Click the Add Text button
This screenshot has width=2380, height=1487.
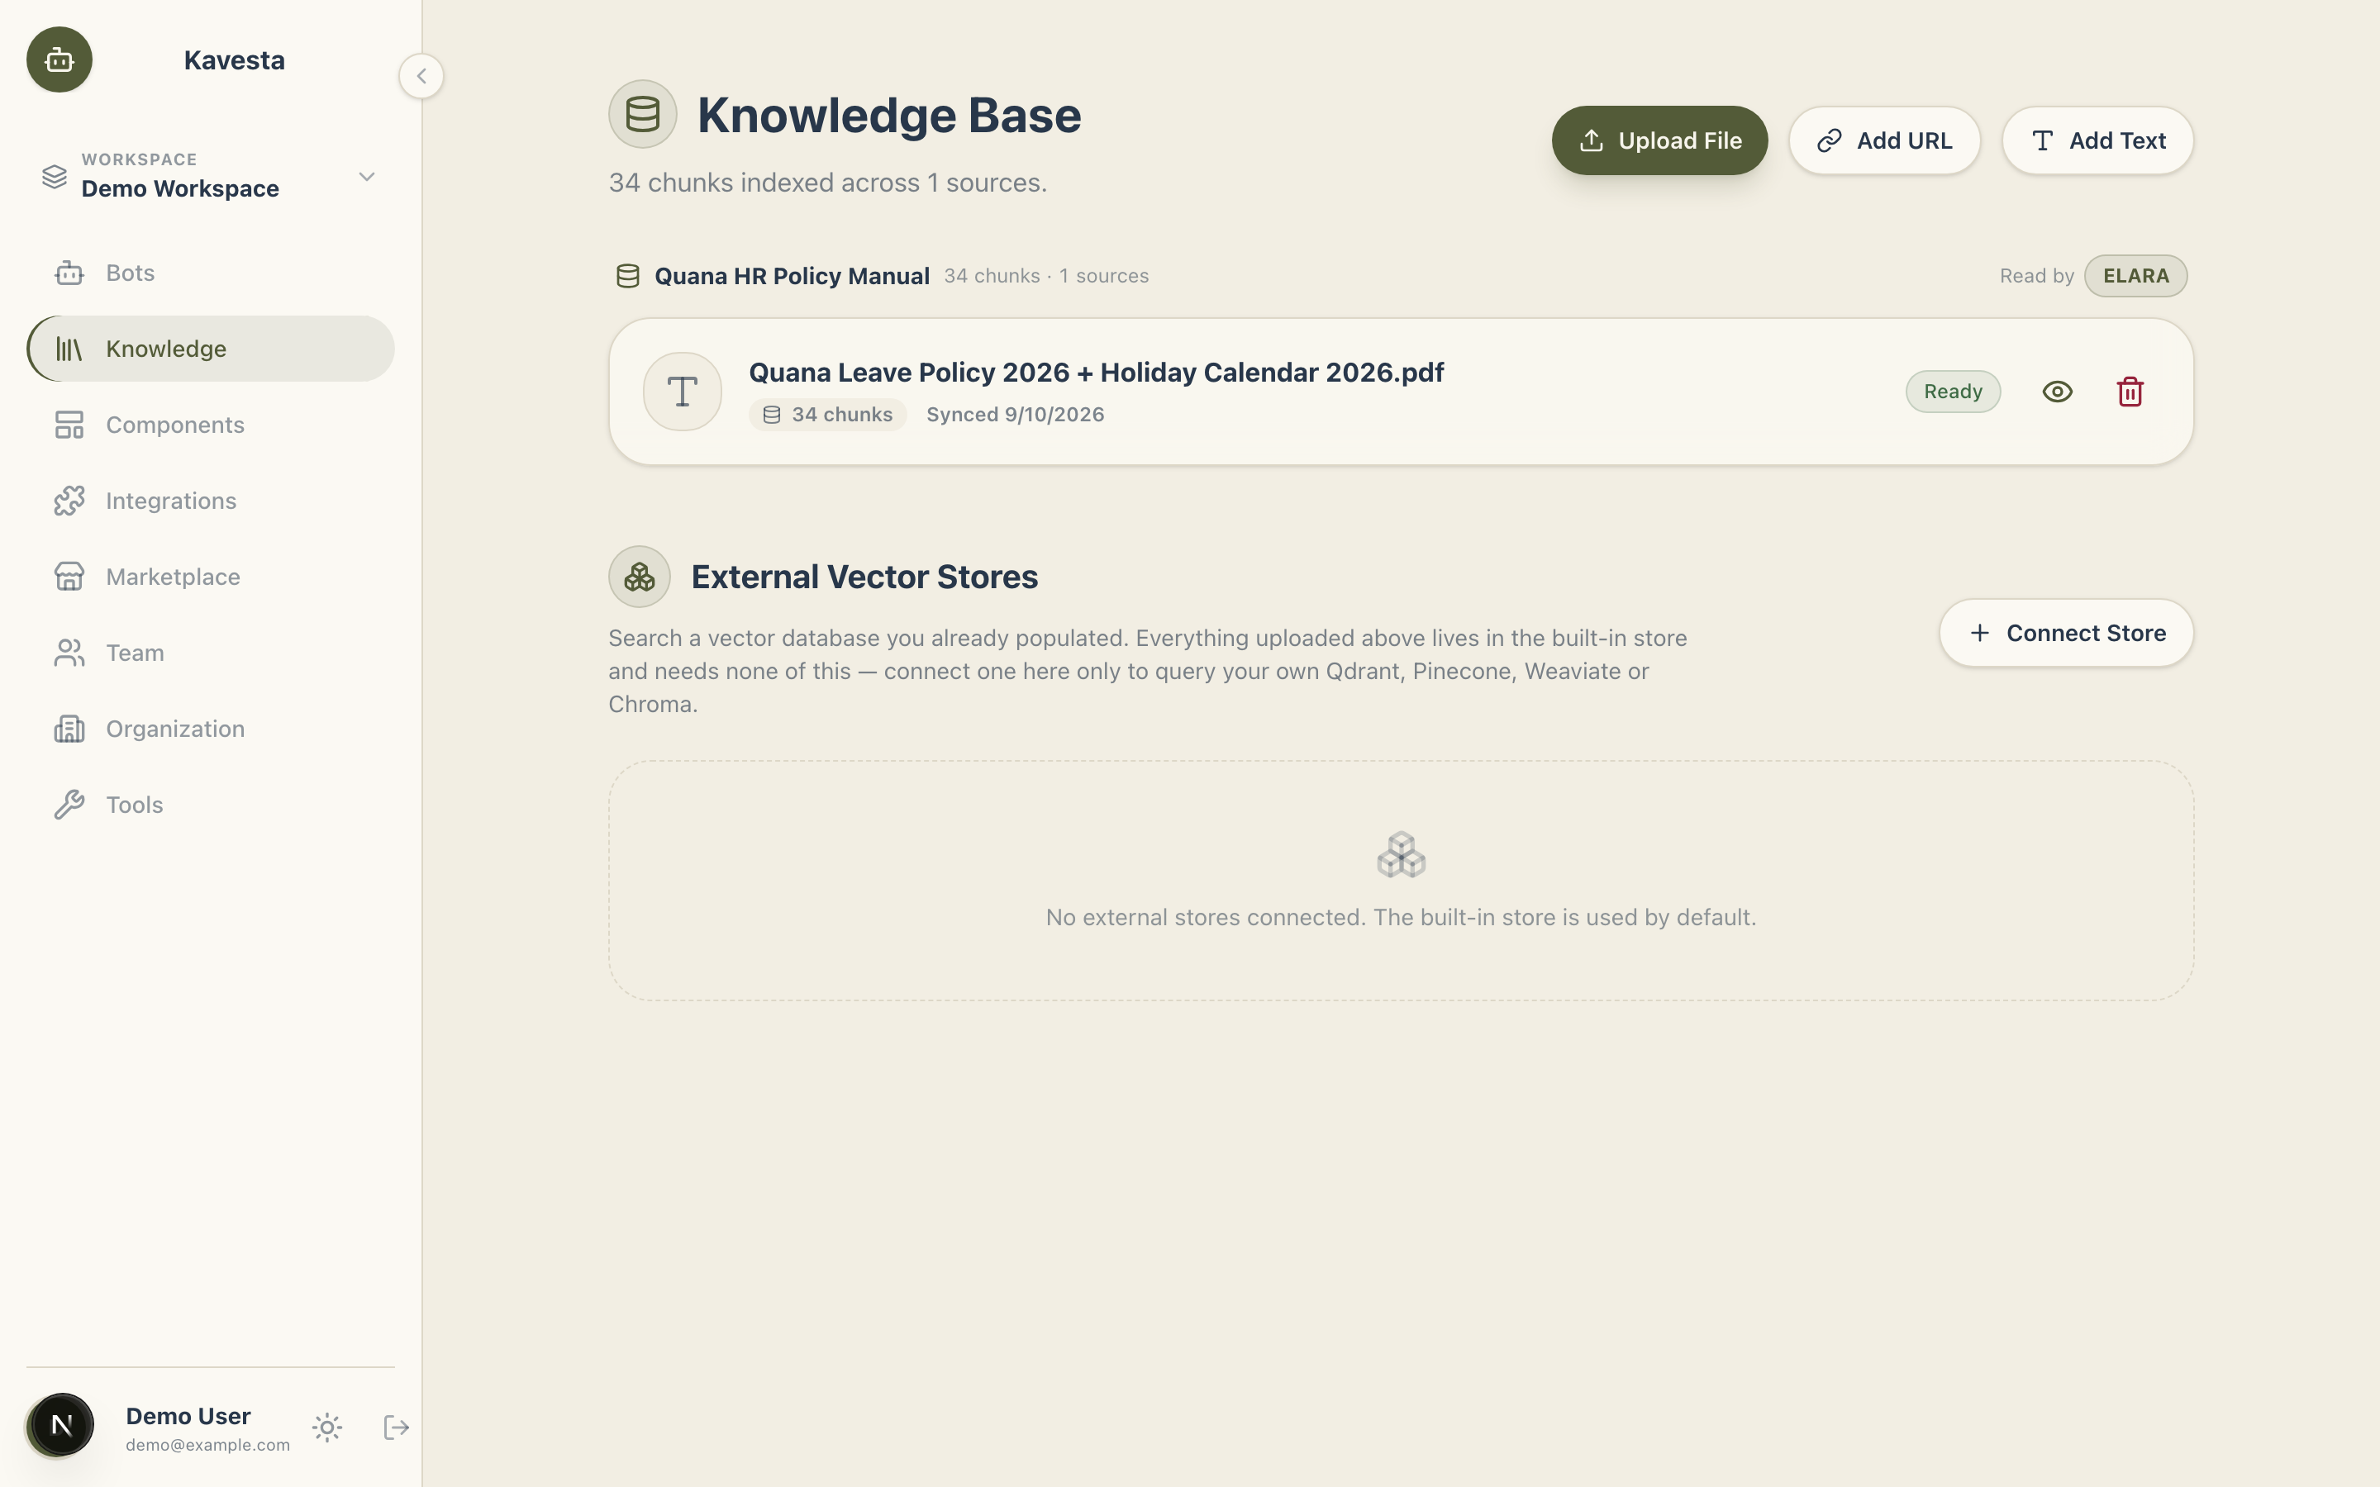(x=2097, y=140)
